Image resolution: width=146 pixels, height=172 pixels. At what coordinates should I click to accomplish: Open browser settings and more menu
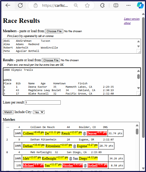[128, 5]
